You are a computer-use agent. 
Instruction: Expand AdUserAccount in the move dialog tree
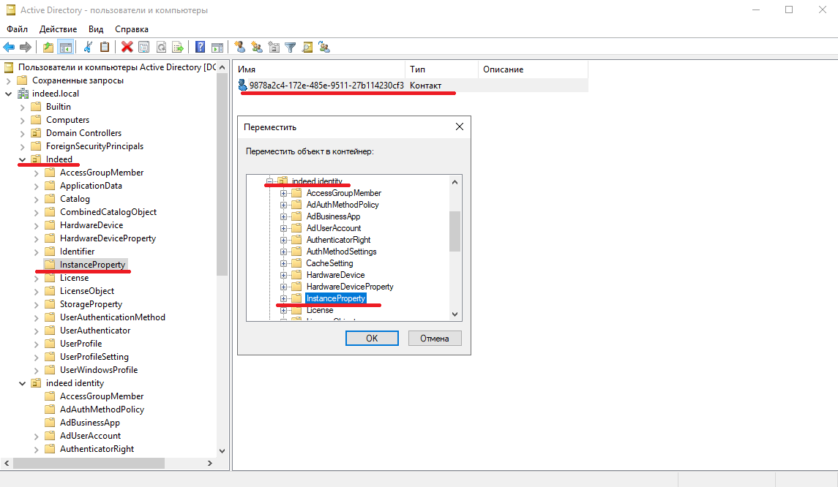(283, 228)
